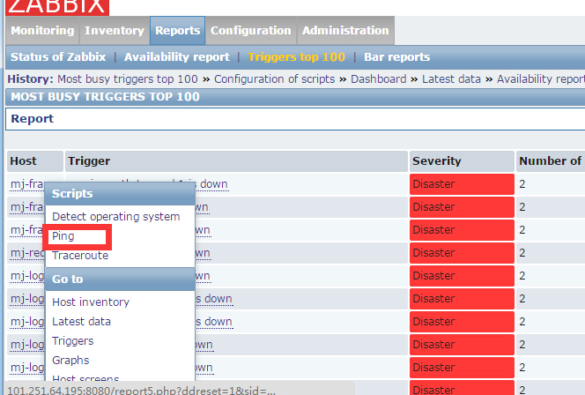The height and width of the screenshot is (395, 585).
Task: Click the first row trigger link ending 'down'
Action: [x=214, y=184]
